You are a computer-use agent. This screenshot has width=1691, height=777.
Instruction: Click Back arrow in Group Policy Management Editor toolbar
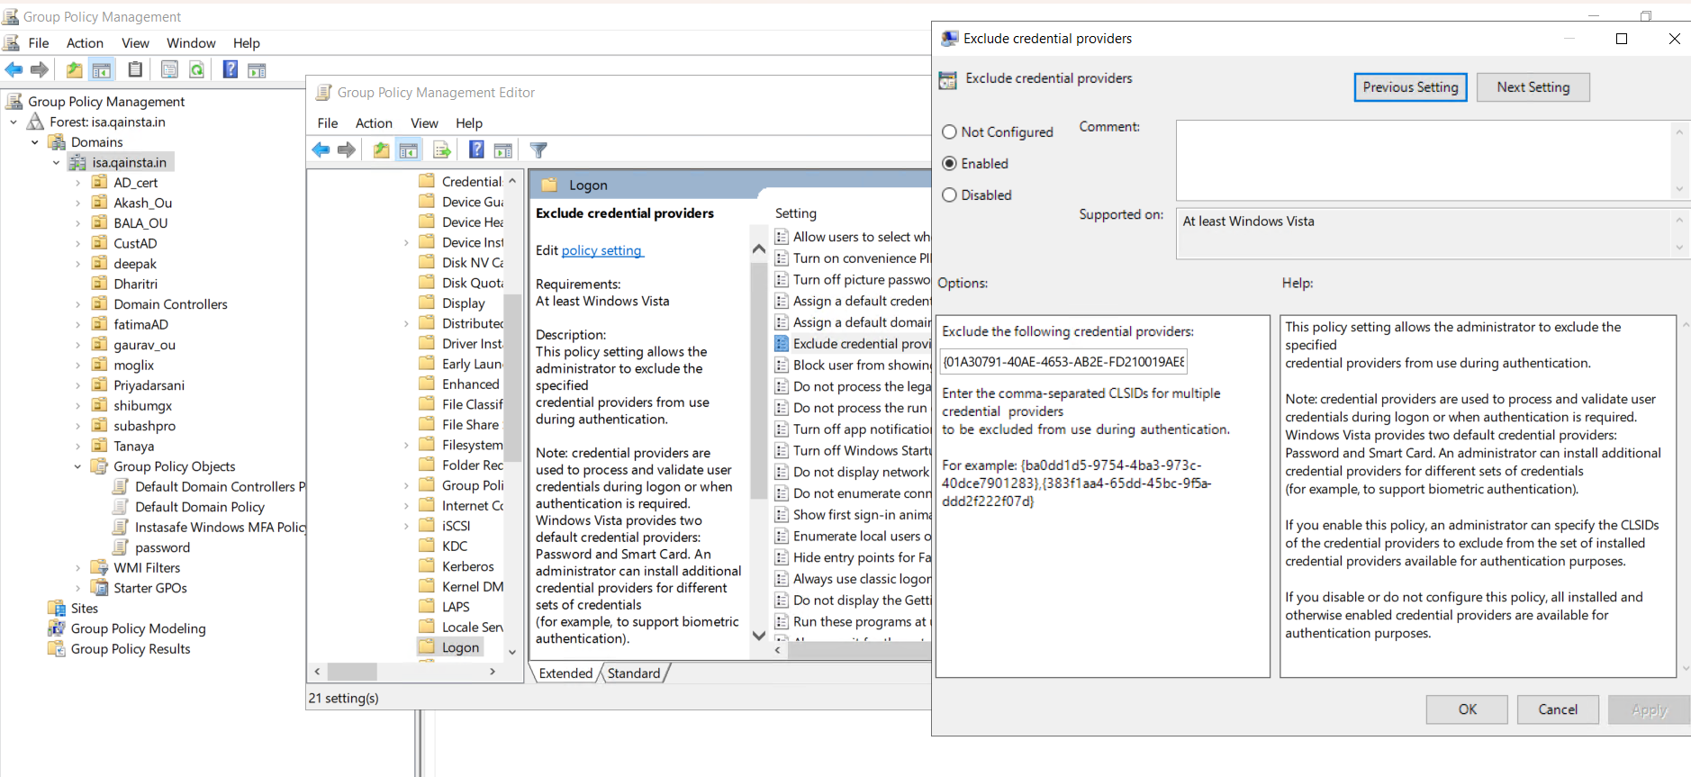321,149
